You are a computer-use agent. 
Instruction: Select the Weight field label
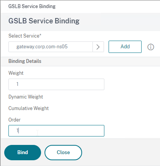[x=16, y=73]
